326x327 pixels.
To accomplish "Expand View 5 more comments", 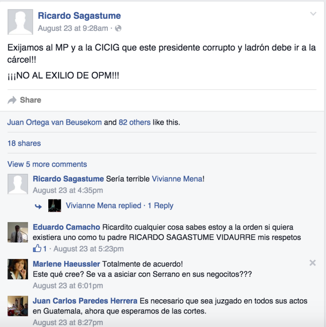I will [x=47, y=164].
